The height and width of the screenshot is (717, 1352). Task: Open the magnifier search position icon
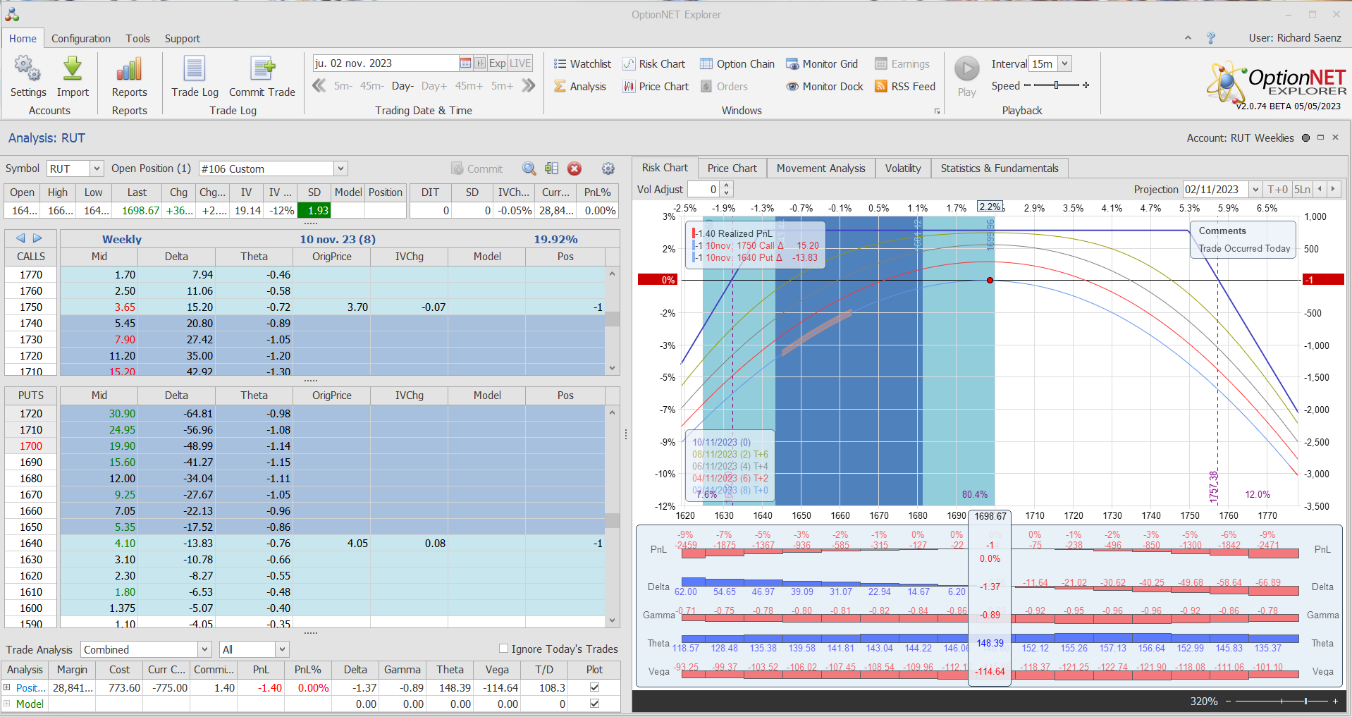click(529, 168)
